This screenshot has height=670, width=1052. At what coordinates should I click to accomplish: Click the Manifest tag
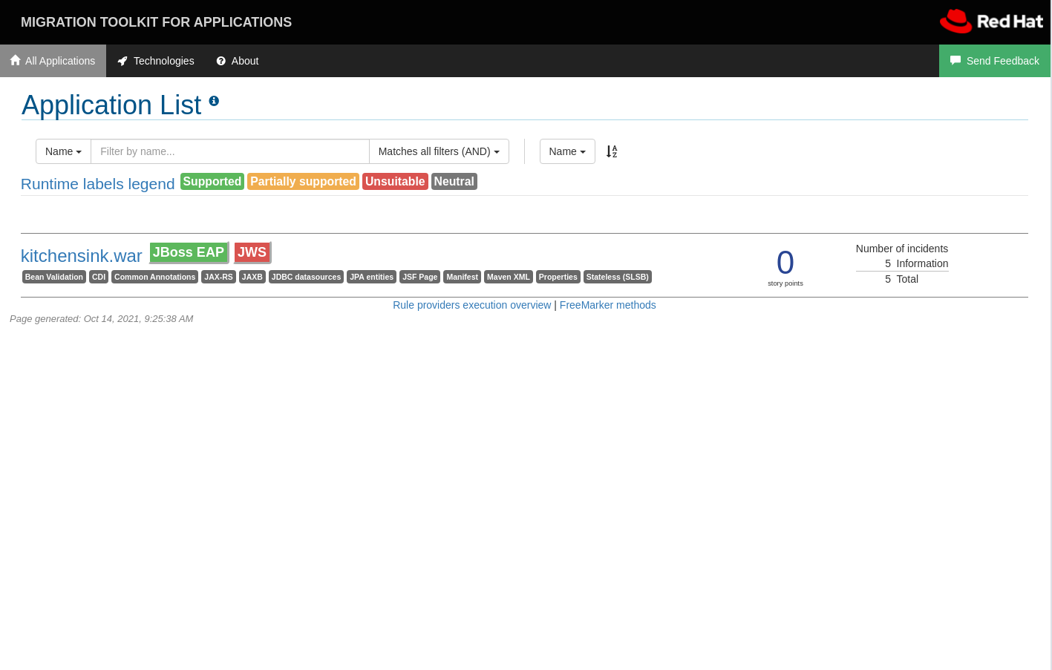(x=462, y=277)
